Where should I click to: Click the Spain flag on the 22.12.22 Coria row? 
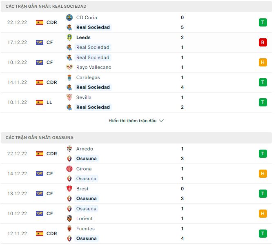click(x=40, y=22)
